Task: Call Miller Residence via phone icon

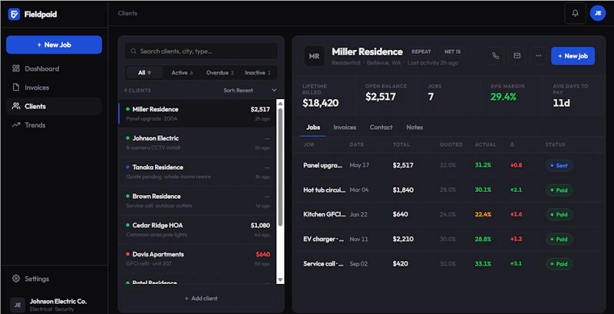Action: (x=495, y=56)
